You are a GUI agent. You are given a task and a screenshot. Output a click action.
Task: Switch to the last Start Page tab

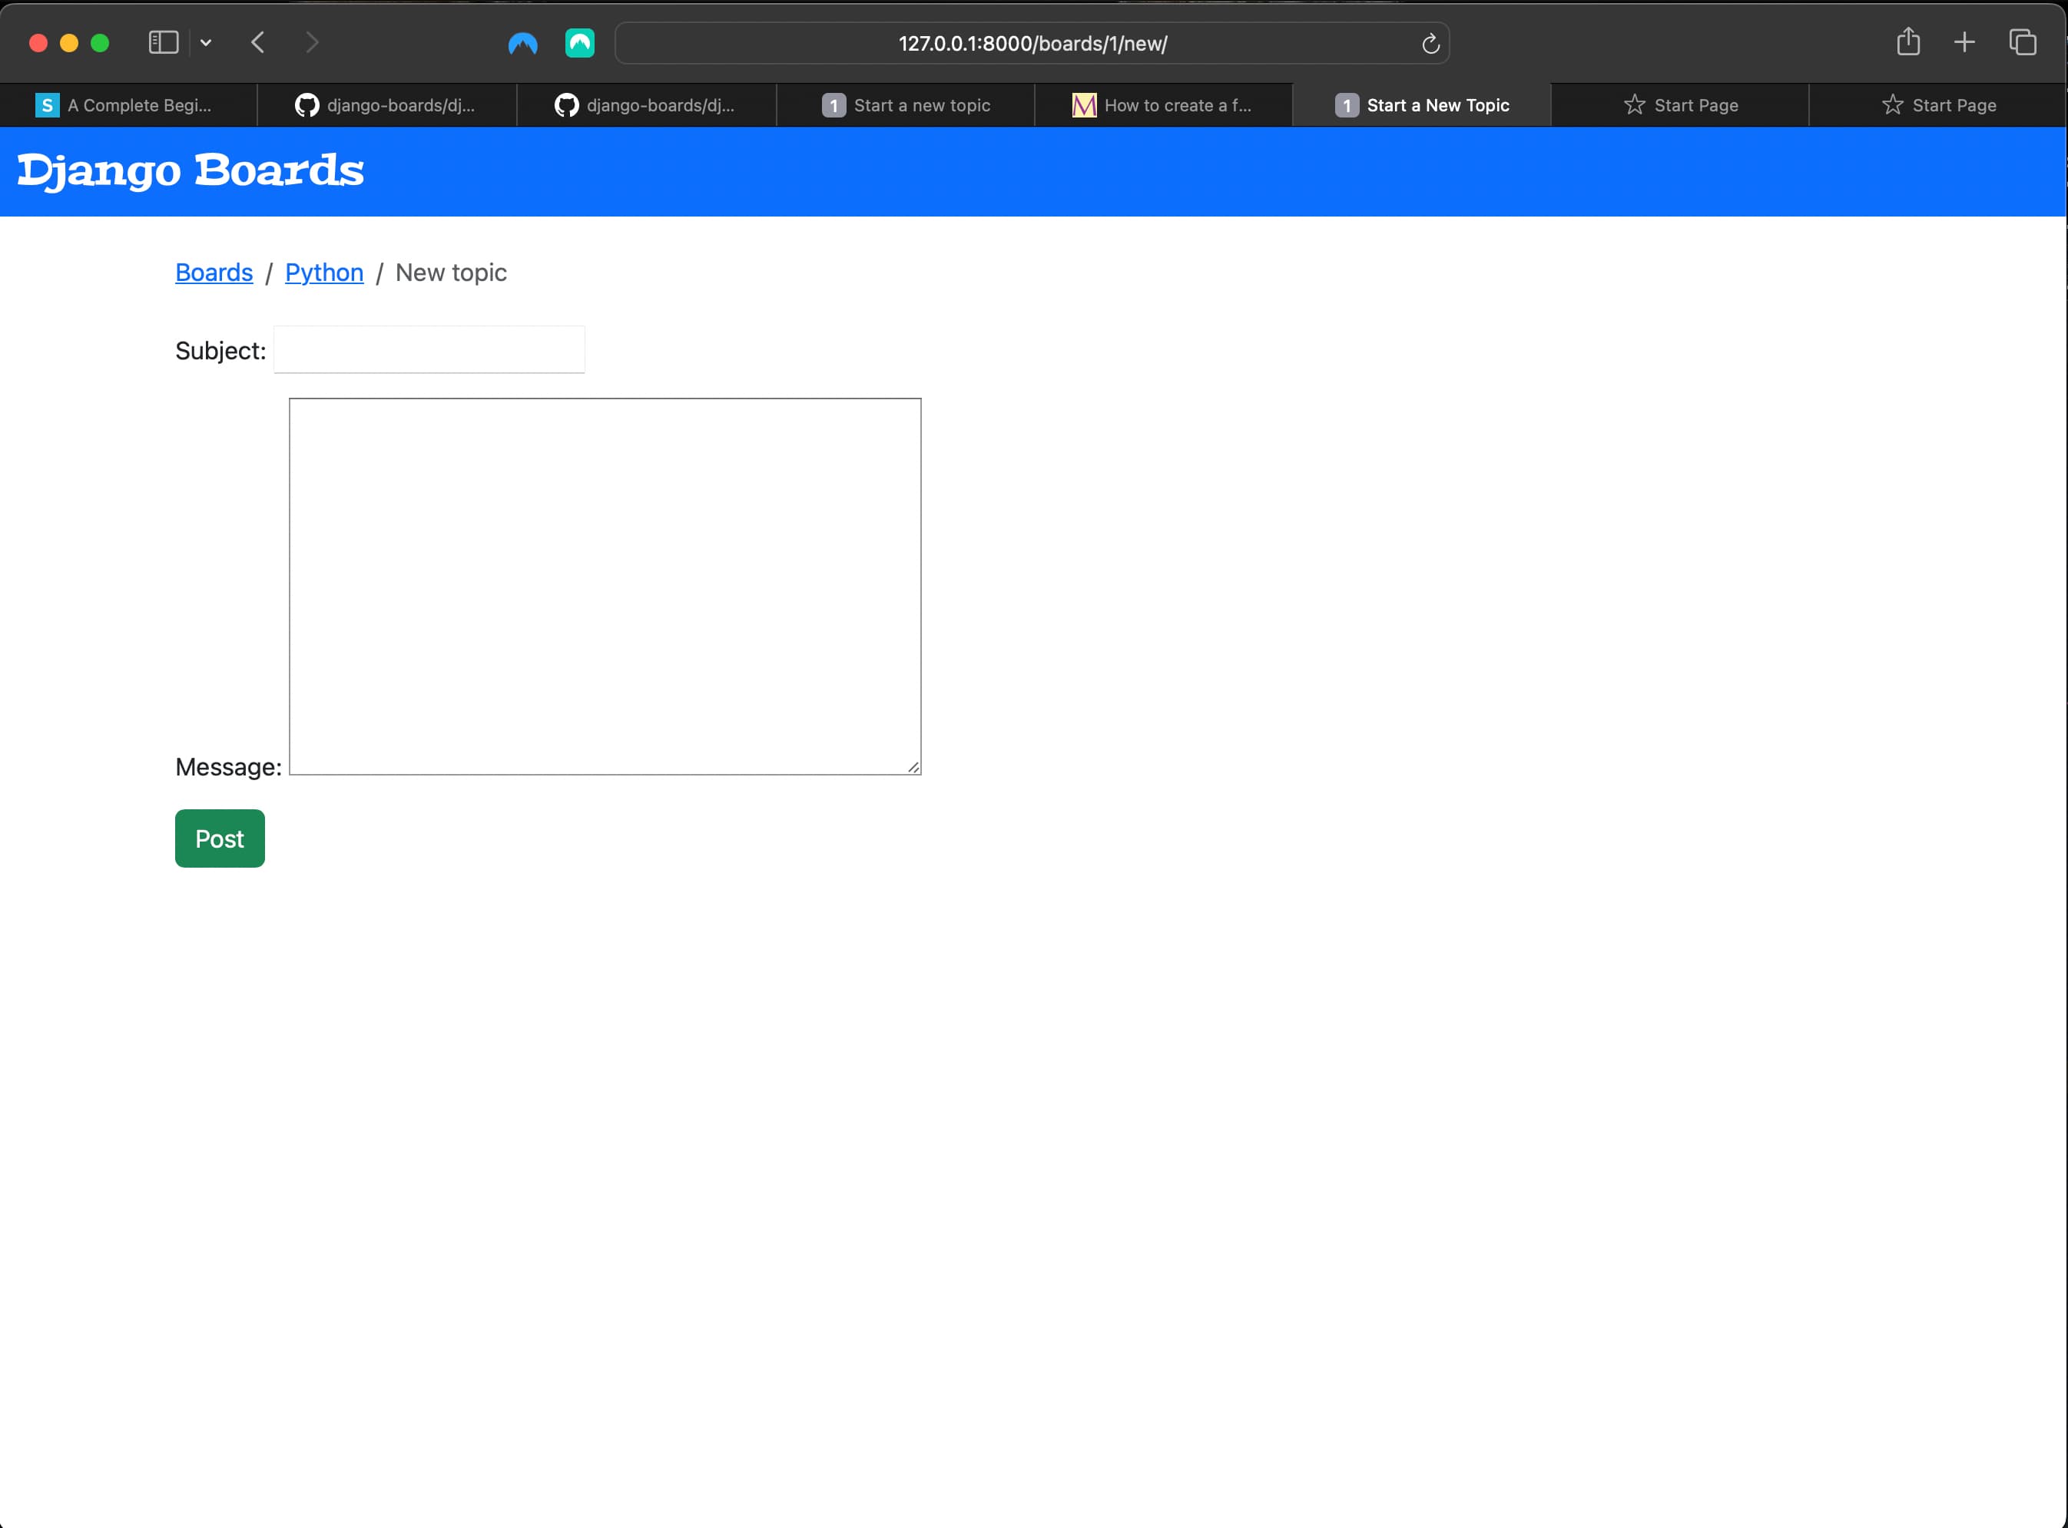(1937, 105)
